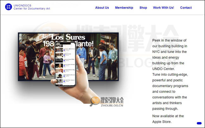Open the Contact page
205x128 pixels.
[186, 8]
